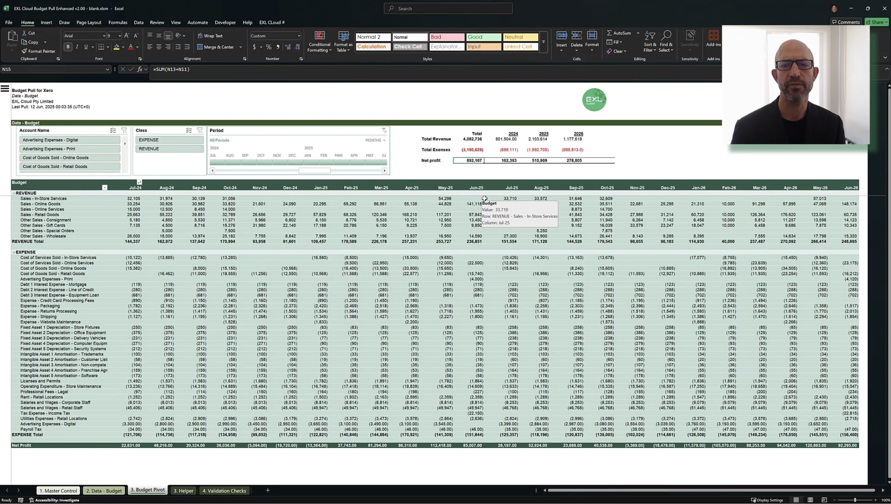Click the center horizontal alignment icon
Viewport: 891px width, 504px height.
click(159, 47)
